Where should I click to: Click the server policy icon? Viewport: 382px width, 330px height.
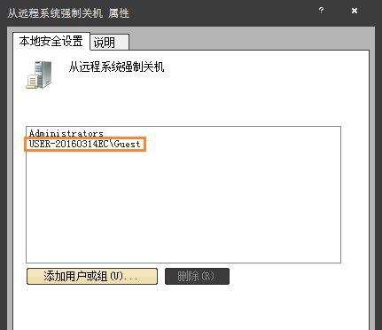point(39,75)
